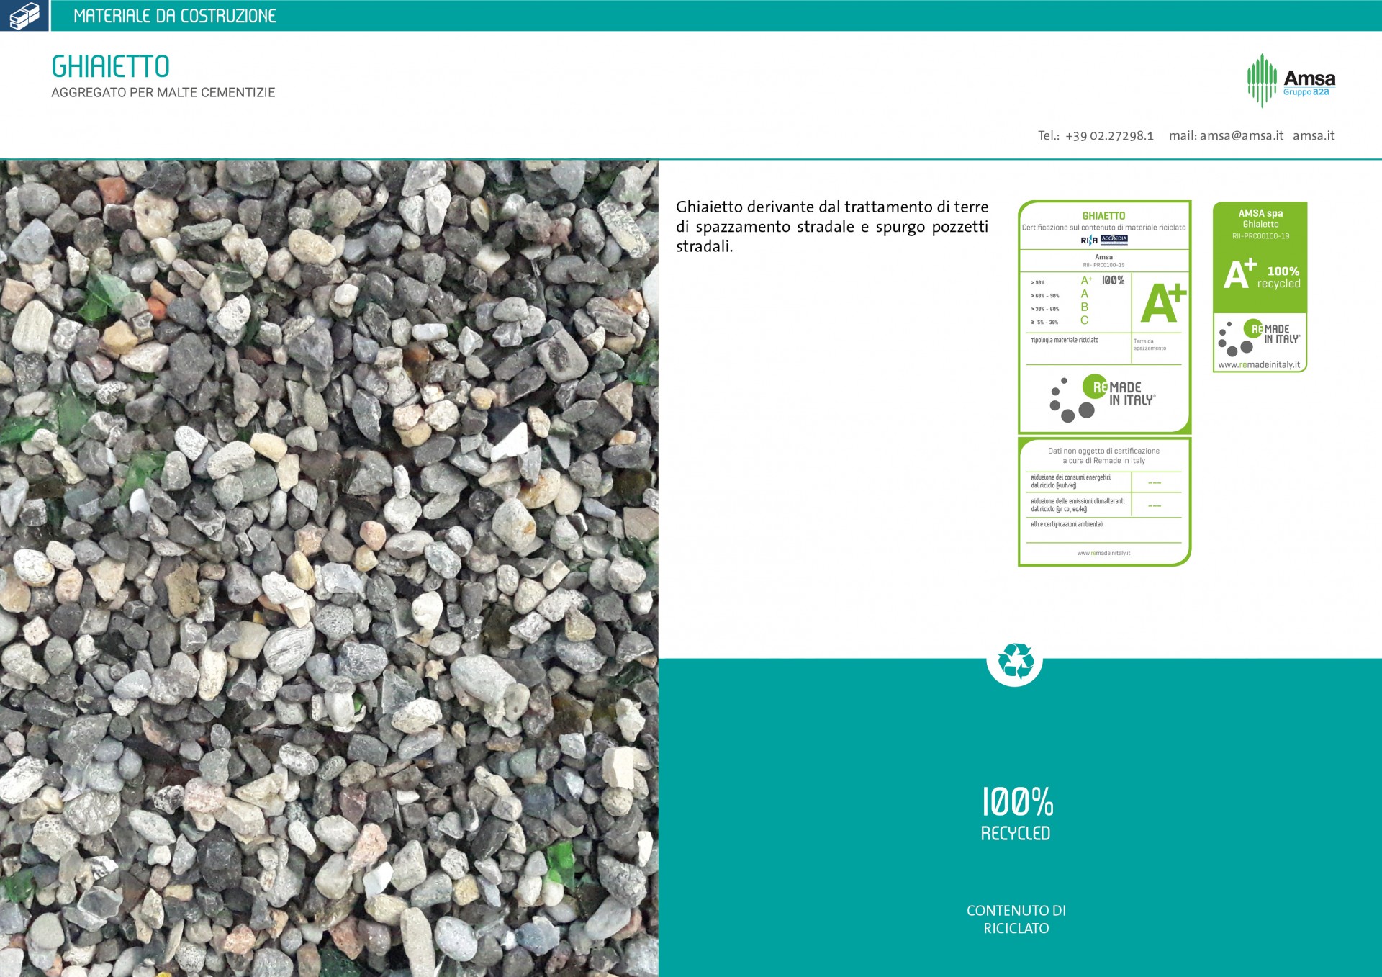This screenshot has width=1382, height=977.
Task: Click the RINA Accredia logos in the certificate
Action: coord(1104,240)
